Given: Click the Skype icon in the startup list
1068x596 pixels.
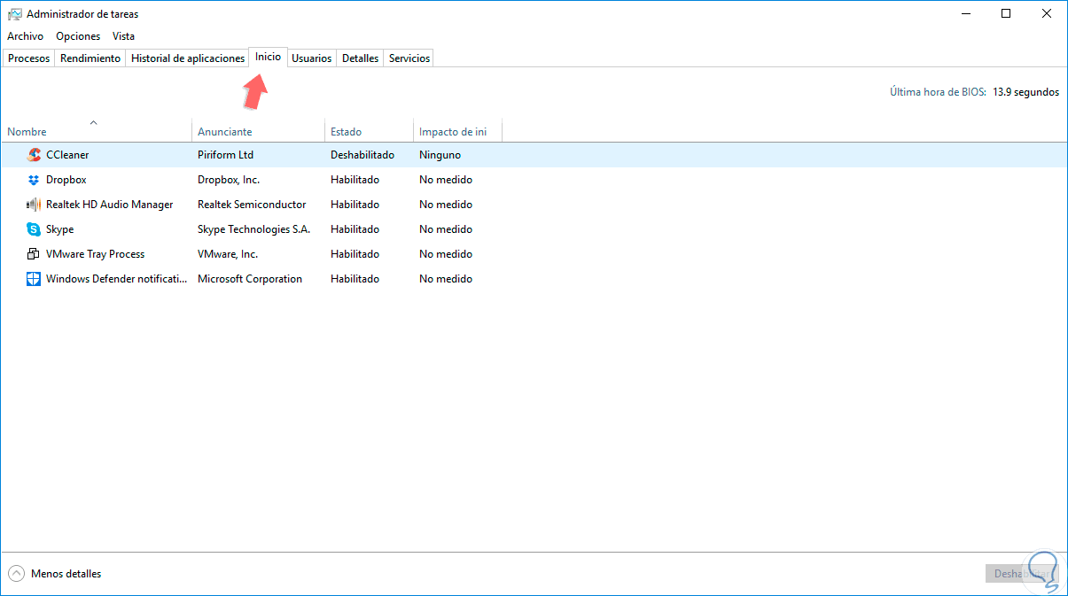Looking at the screenshot, I should coord(34,229).
